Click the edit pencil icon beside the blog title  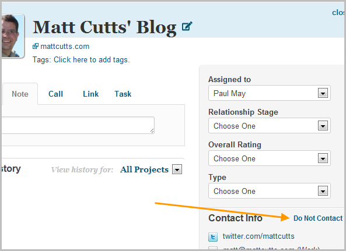[187, 26]
